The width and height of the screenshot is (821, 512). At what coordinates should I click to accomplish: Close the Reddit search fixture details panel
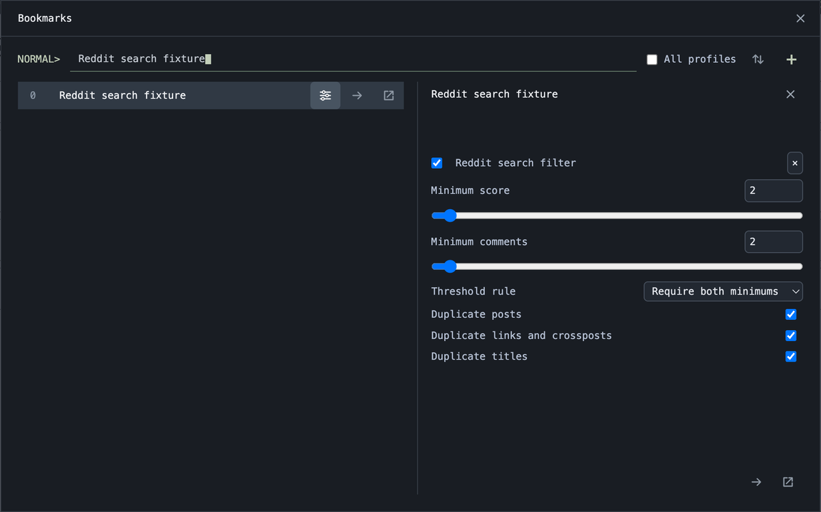790,94
